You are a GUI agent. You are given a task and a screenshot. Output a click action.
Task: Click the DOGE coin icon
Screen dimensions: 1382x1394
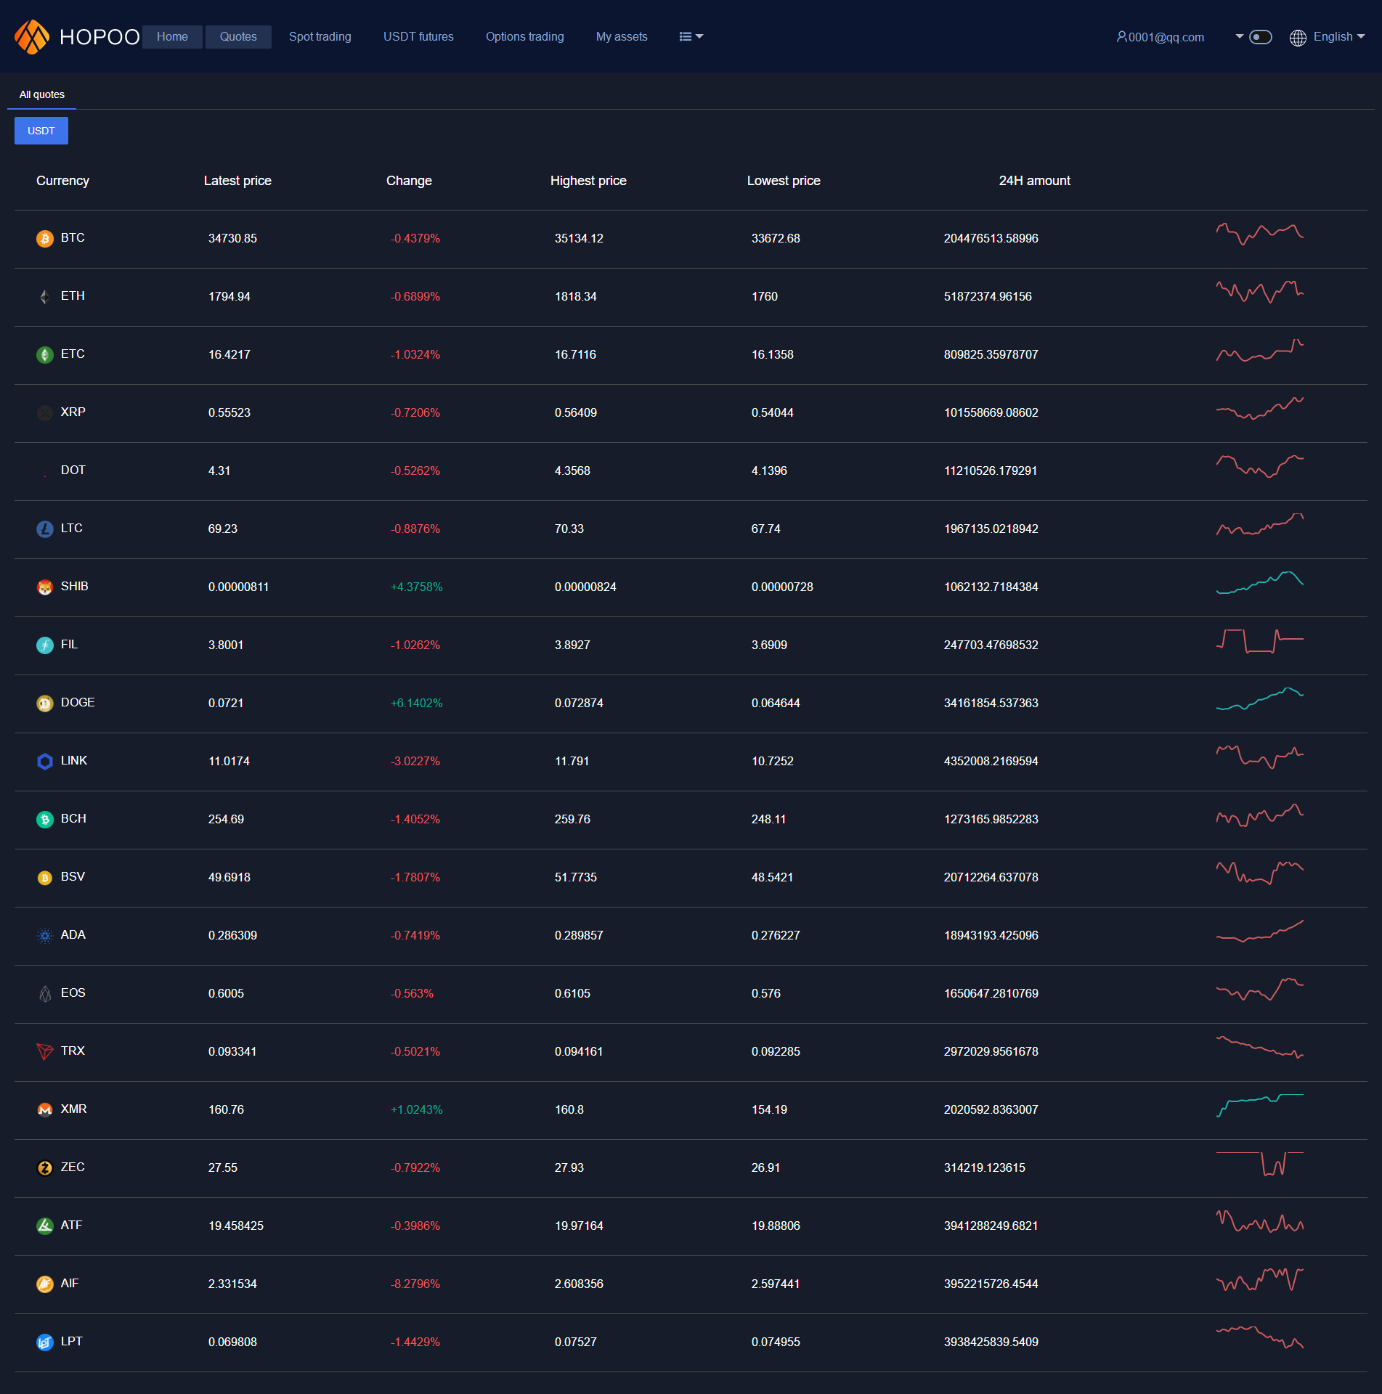click(45, 704)
